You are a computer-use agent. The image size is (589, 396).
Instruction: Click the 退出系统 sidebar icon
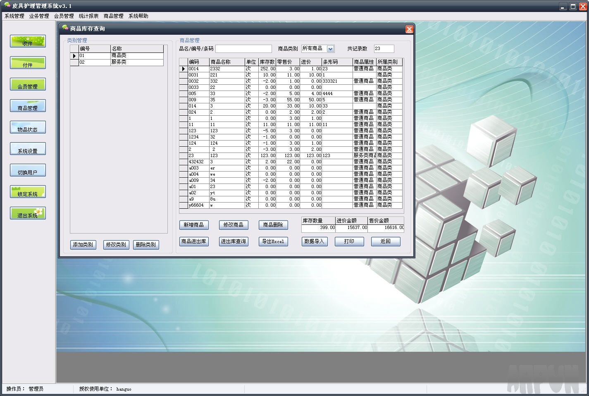coord(28,213)
